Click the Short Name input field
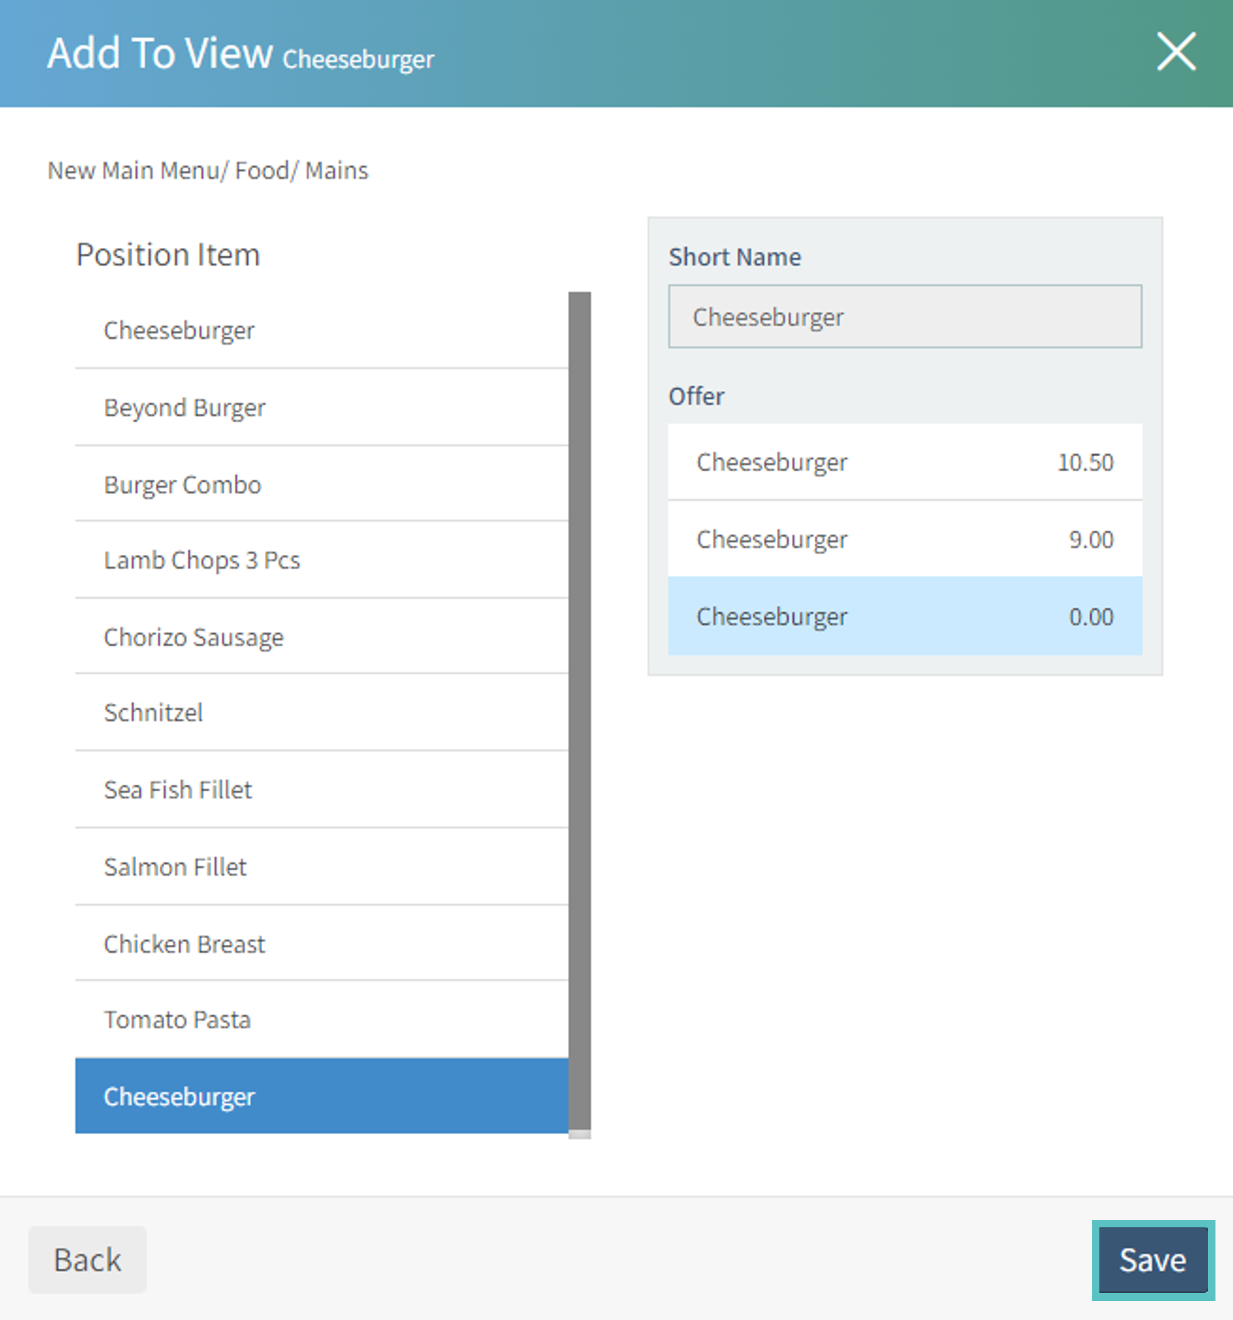 [x=904, y=317]
